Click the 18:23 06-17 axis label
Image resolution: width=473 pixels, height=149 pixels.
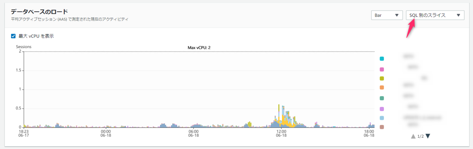[24, 133]
